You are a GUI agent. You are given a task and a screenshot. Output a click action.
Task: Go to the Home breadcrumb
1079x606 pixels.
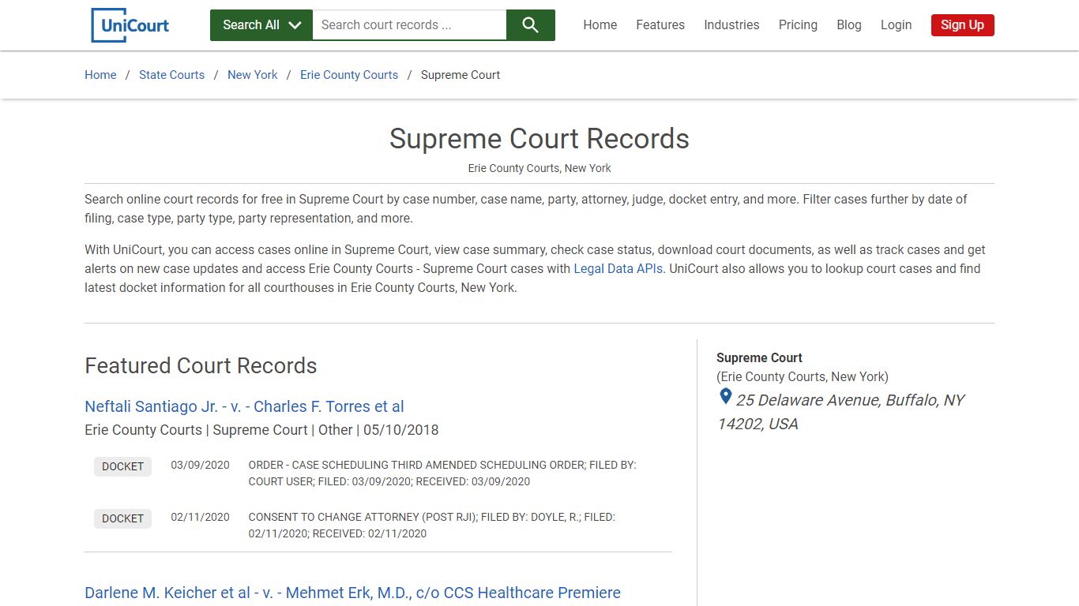(x=100, y=75)
